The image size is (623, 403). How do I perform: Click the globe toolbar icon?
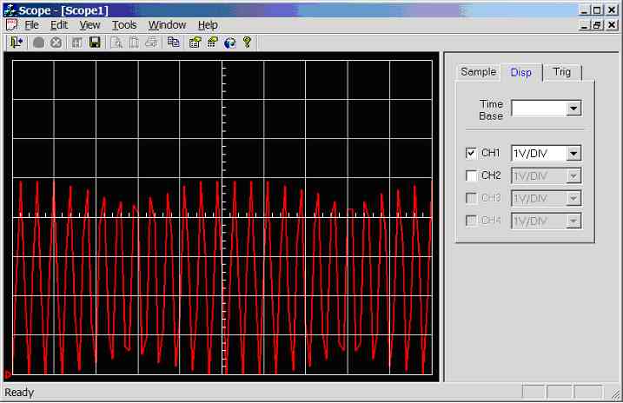coord(230,42)
